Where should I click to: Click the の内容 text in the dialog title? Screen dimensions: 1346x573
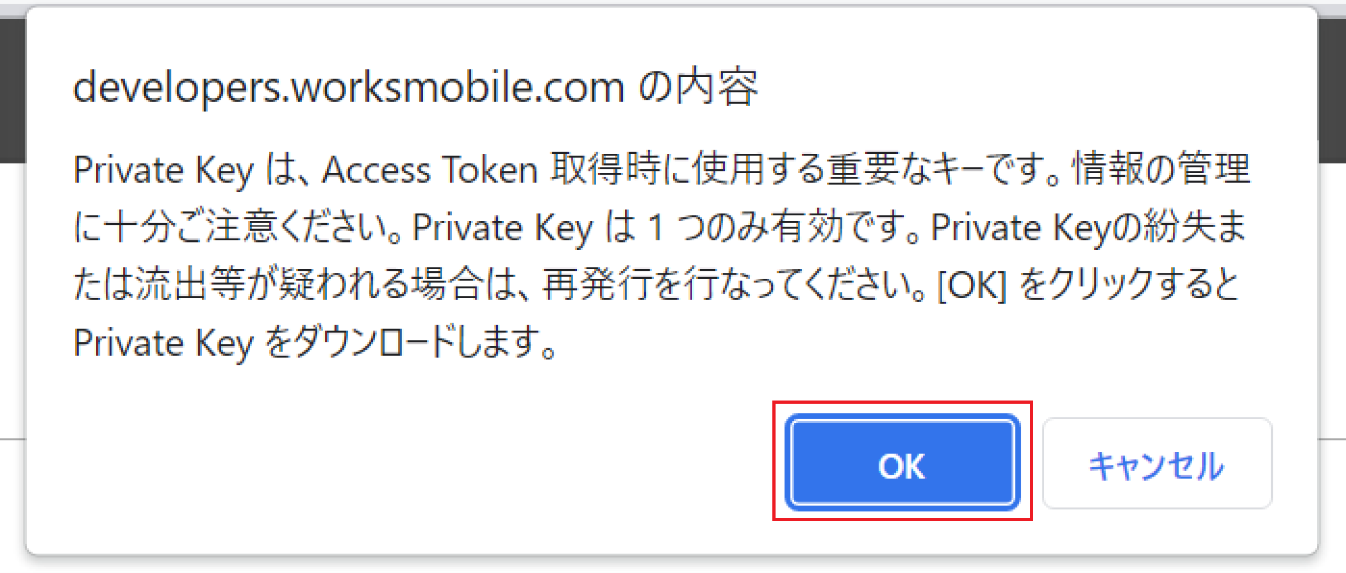click(698, 87)
